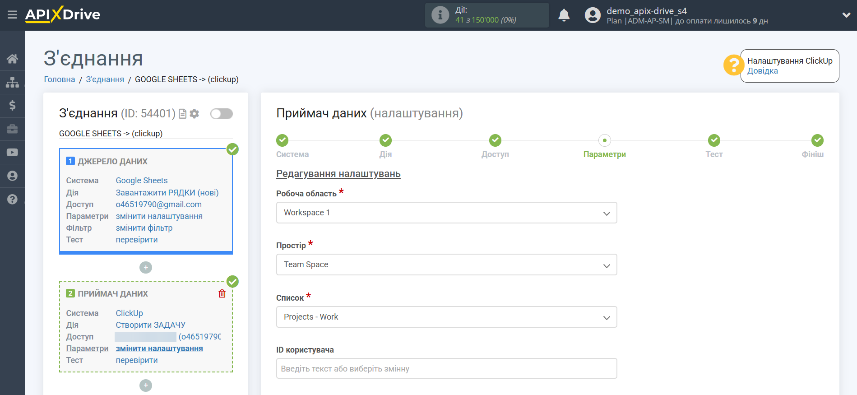Go to the Фініш step
Image resolution: width=857 pixels, height=395 pixels.
click(x=817, y=140)
